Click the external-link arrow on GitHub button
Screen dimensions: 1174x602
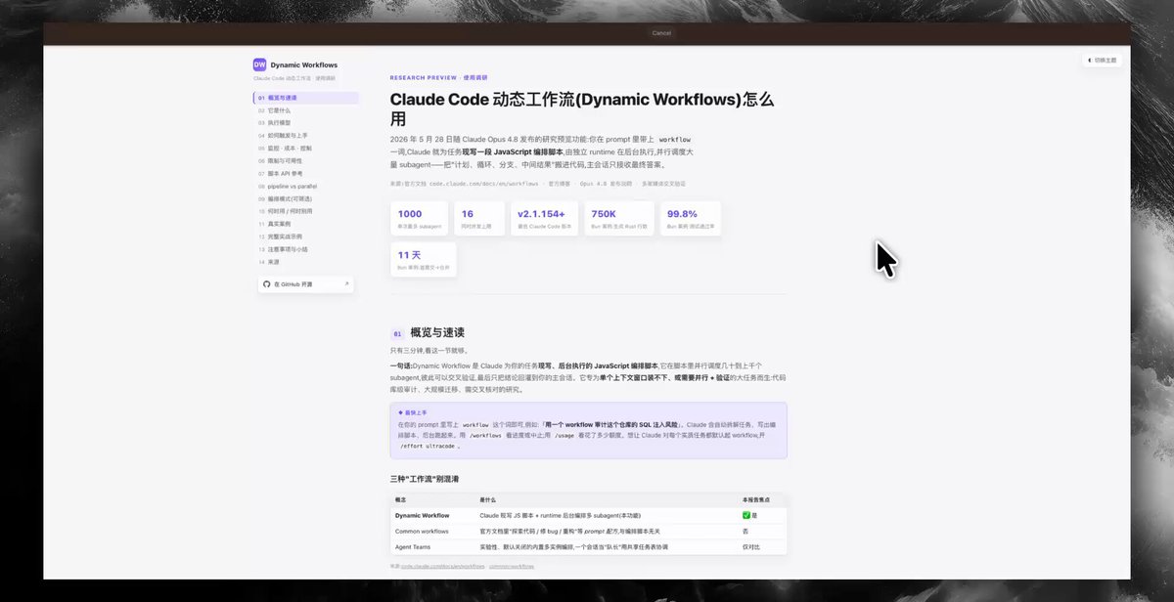tap(346, 284)
